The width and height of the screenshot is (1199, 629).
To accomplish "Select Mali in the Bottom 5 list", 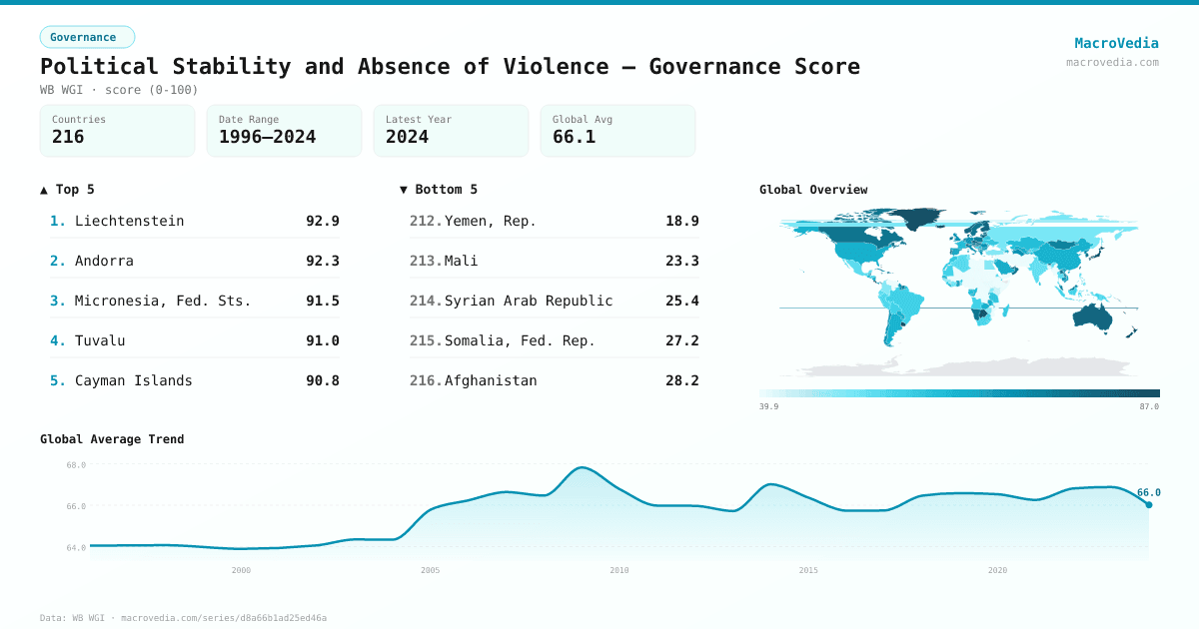I will pos(555,261).
